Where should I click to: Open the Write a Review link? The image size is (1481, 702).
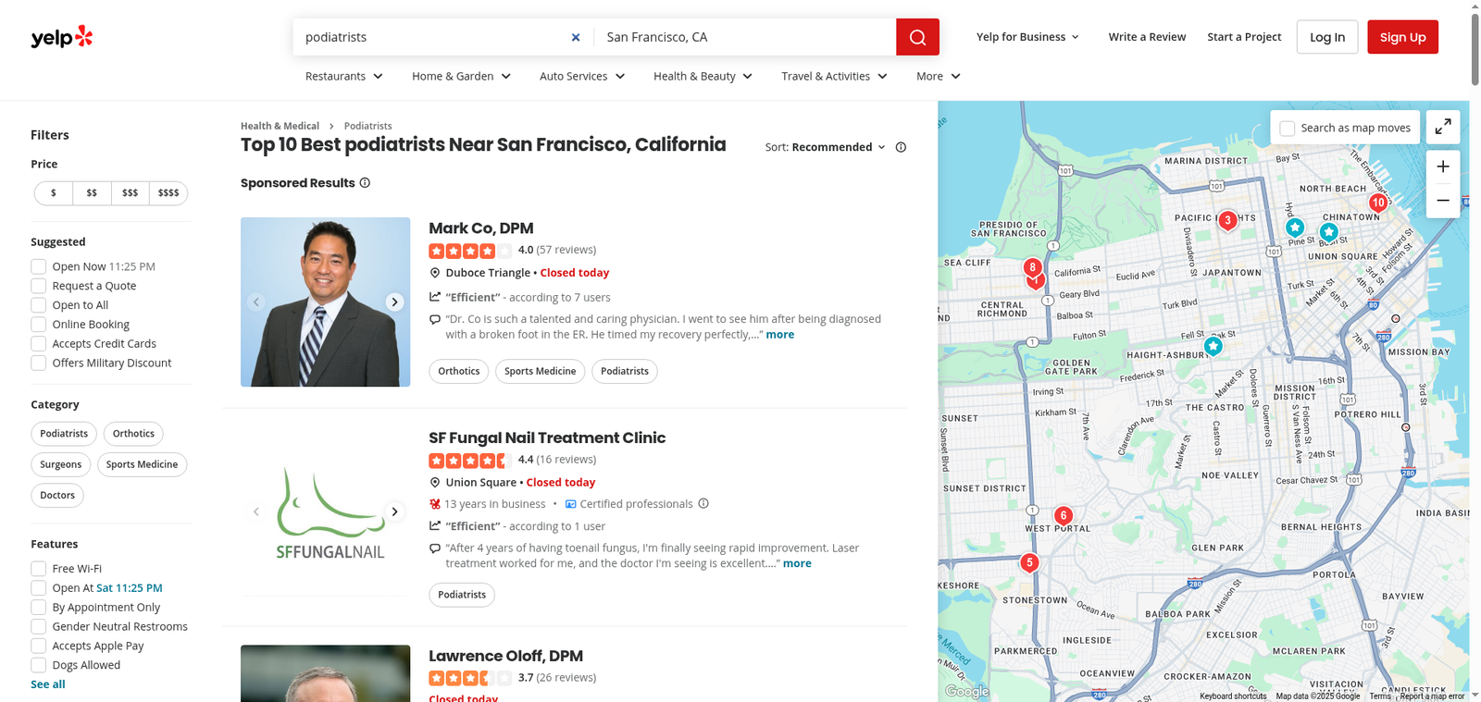click(x=1147, y=37)
